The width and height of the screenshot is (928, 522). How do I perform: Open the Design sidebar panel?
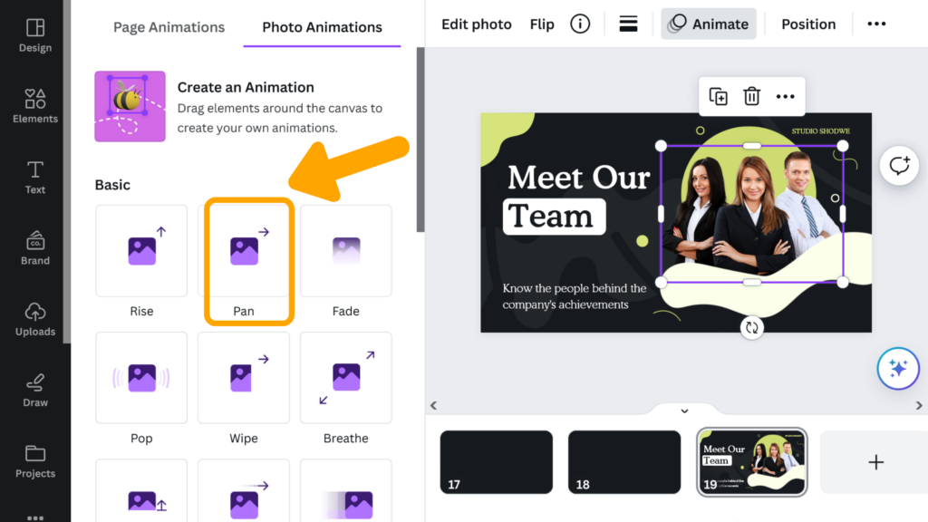(x=35, y=35)
